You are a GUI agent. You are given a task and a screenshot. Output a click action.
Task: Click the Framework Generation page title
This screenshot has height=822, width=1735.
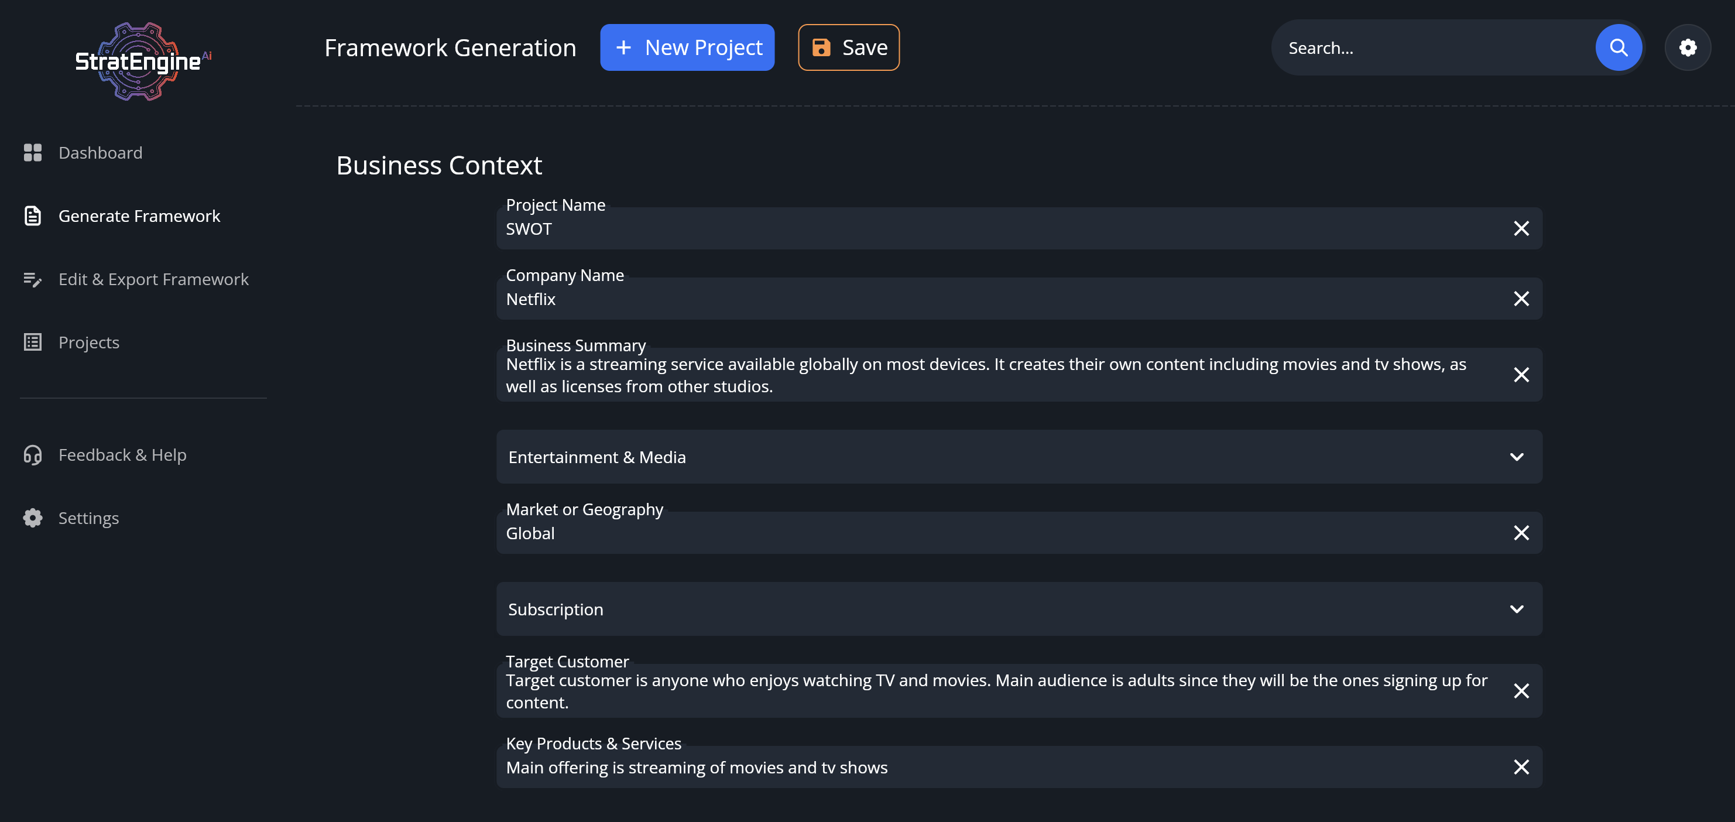coord(450,48)
